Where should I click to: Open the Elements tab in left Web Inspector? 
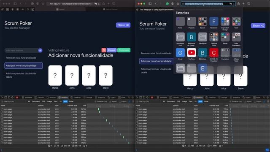point(27,98)
